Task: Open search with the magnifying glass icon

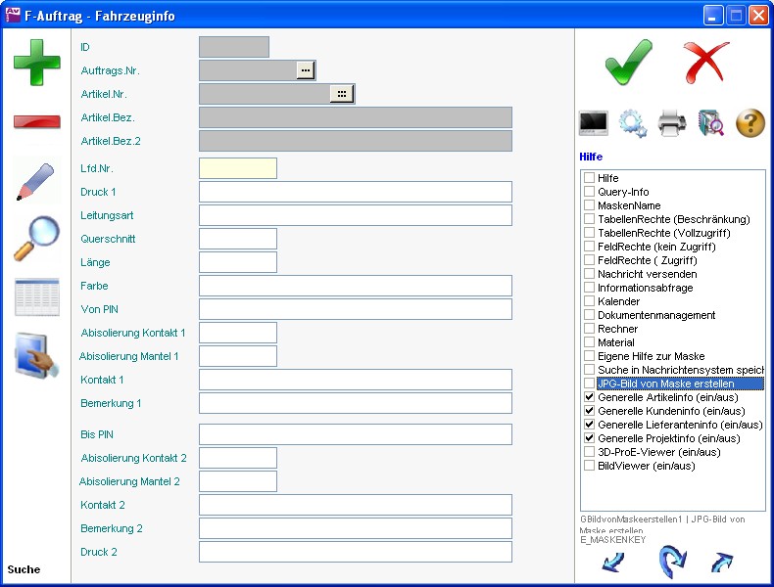Action: pyautogui.click(x=36, y=239)
